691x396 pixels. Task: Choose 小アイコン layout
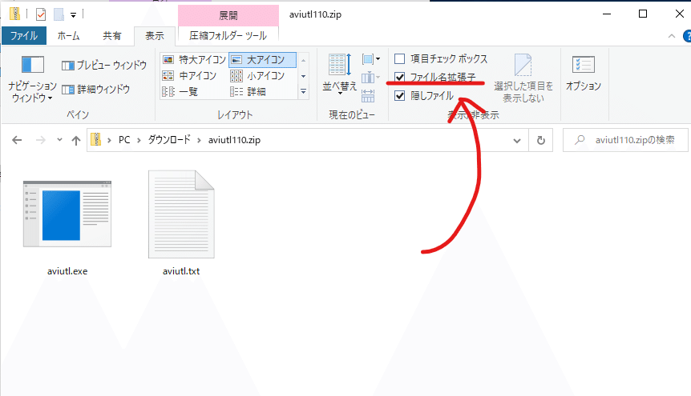[258, 76]
